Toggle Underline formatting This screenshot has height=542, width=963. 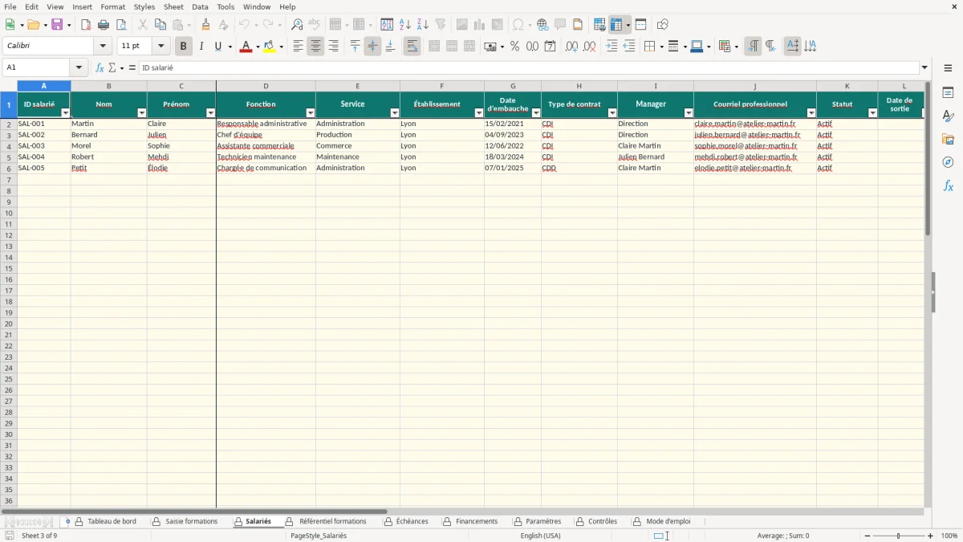pyautogui.click(x=217, y=47)
